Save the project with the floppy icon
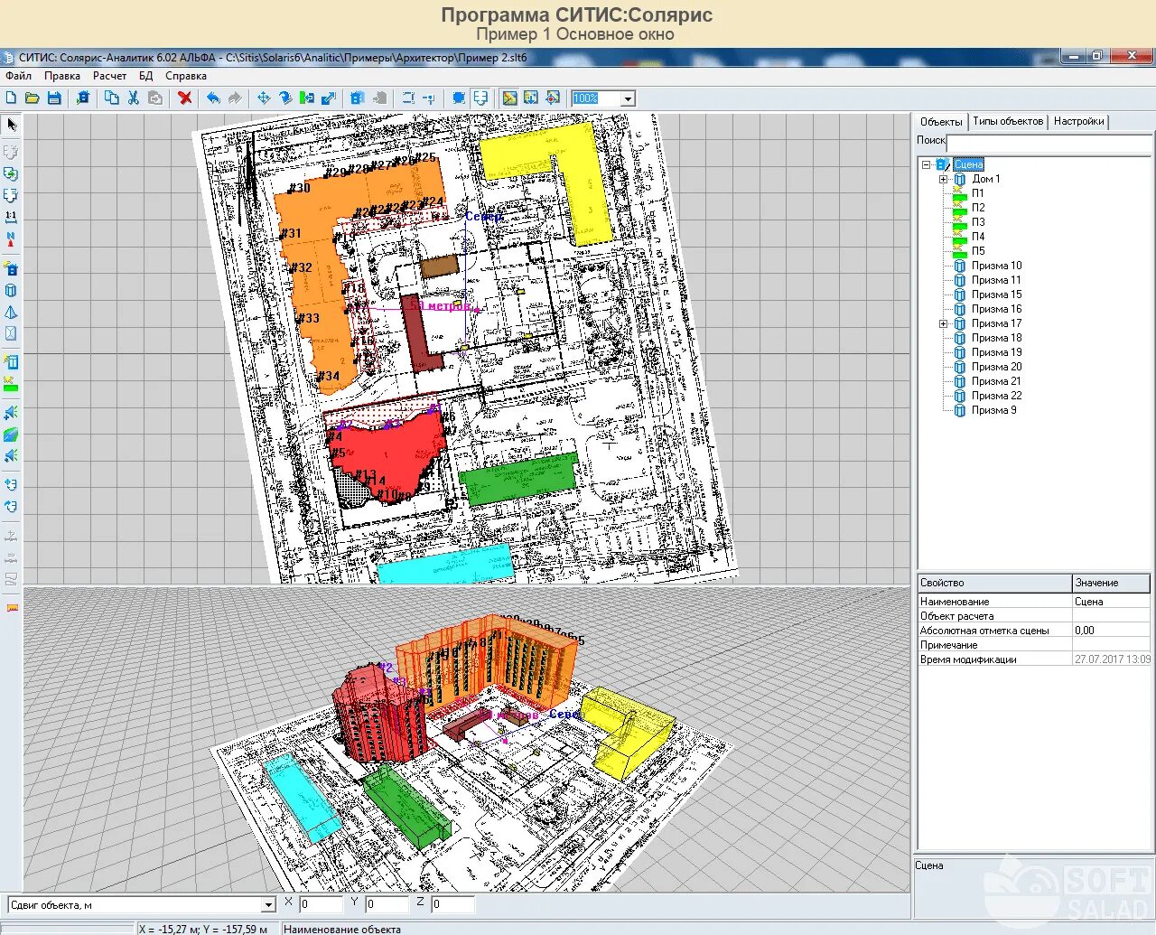This screenshot has height=935, width=1156. (x=54, y=98)
